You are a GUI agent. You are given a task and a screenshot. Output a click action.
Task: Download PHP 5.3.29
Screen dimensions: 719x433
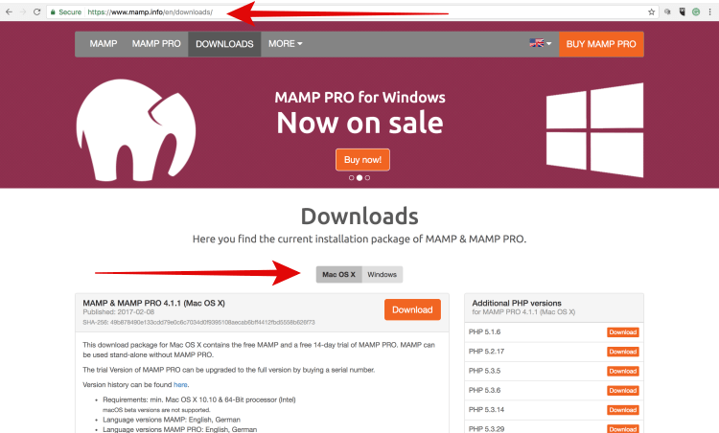[623, 429]
